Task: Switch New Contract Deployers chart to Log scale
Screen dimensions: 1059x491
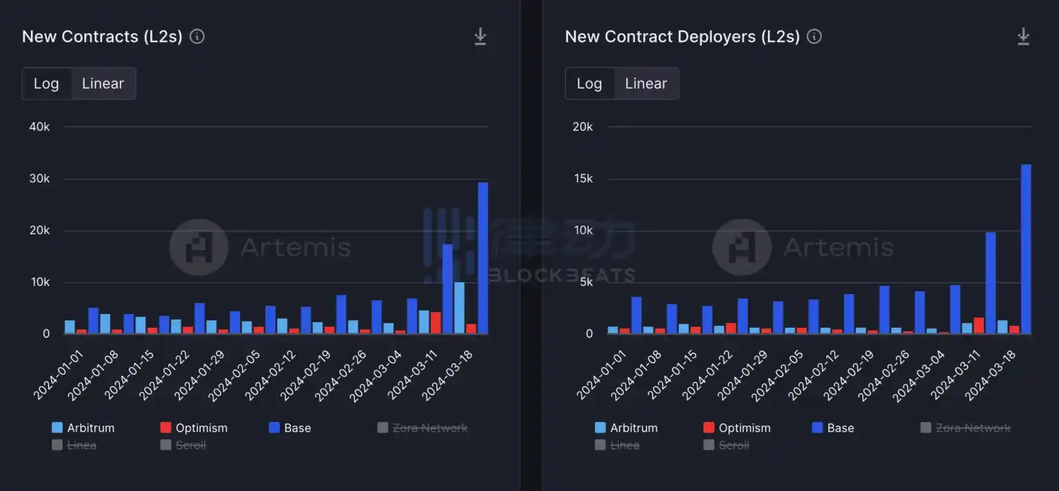Action: tap(589, 83)
